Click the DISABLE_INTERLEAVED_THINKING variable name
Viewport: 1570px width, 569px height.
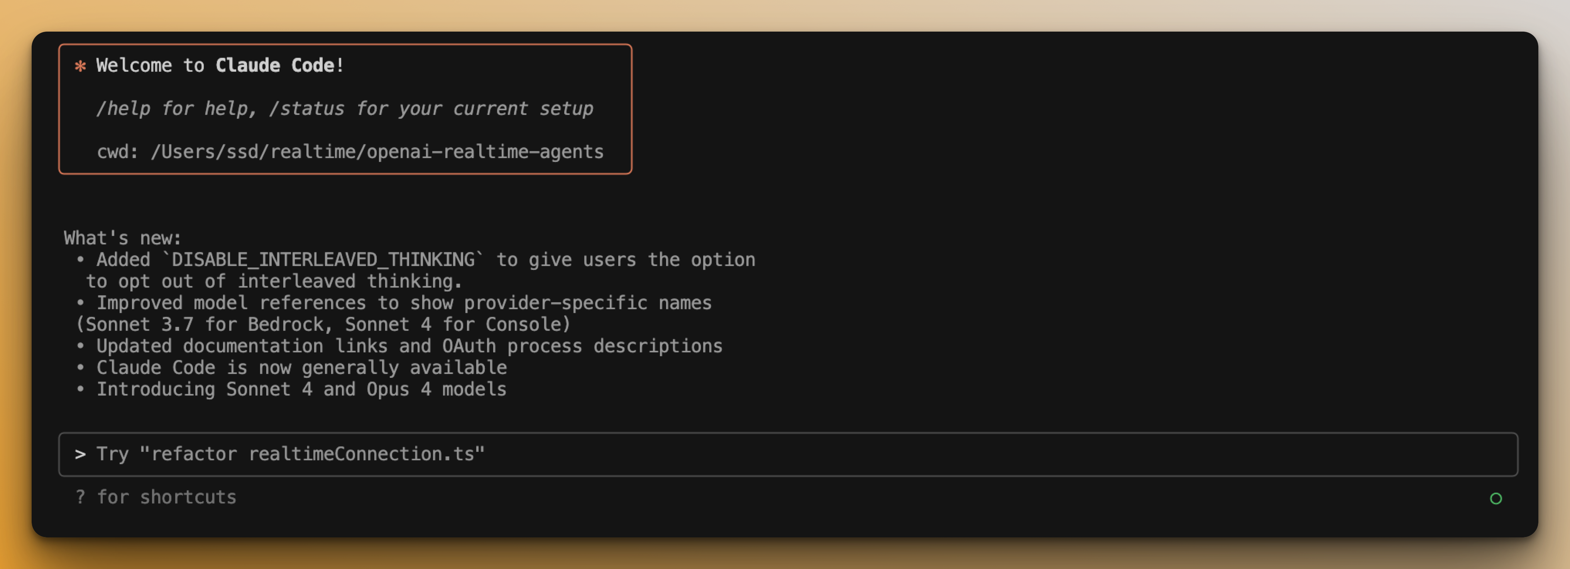tap(323, 260)
